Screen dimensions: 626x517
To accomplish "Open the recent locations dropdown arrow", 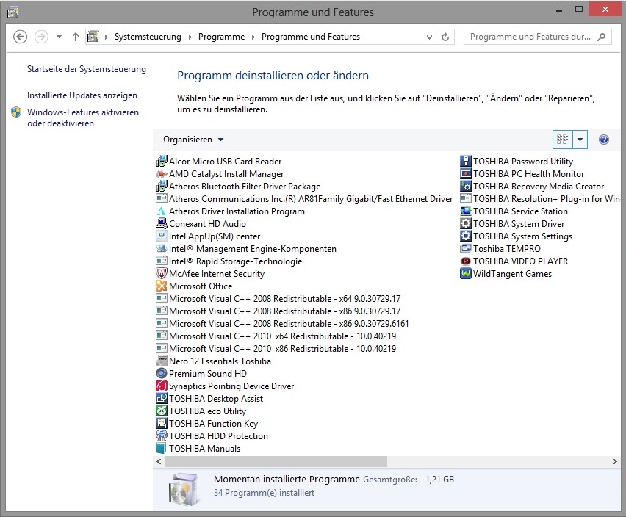I will (59, 37).
